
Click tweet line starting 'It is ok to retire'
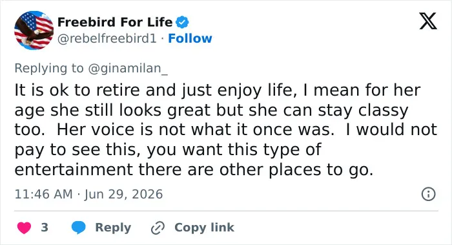(218, 91)
